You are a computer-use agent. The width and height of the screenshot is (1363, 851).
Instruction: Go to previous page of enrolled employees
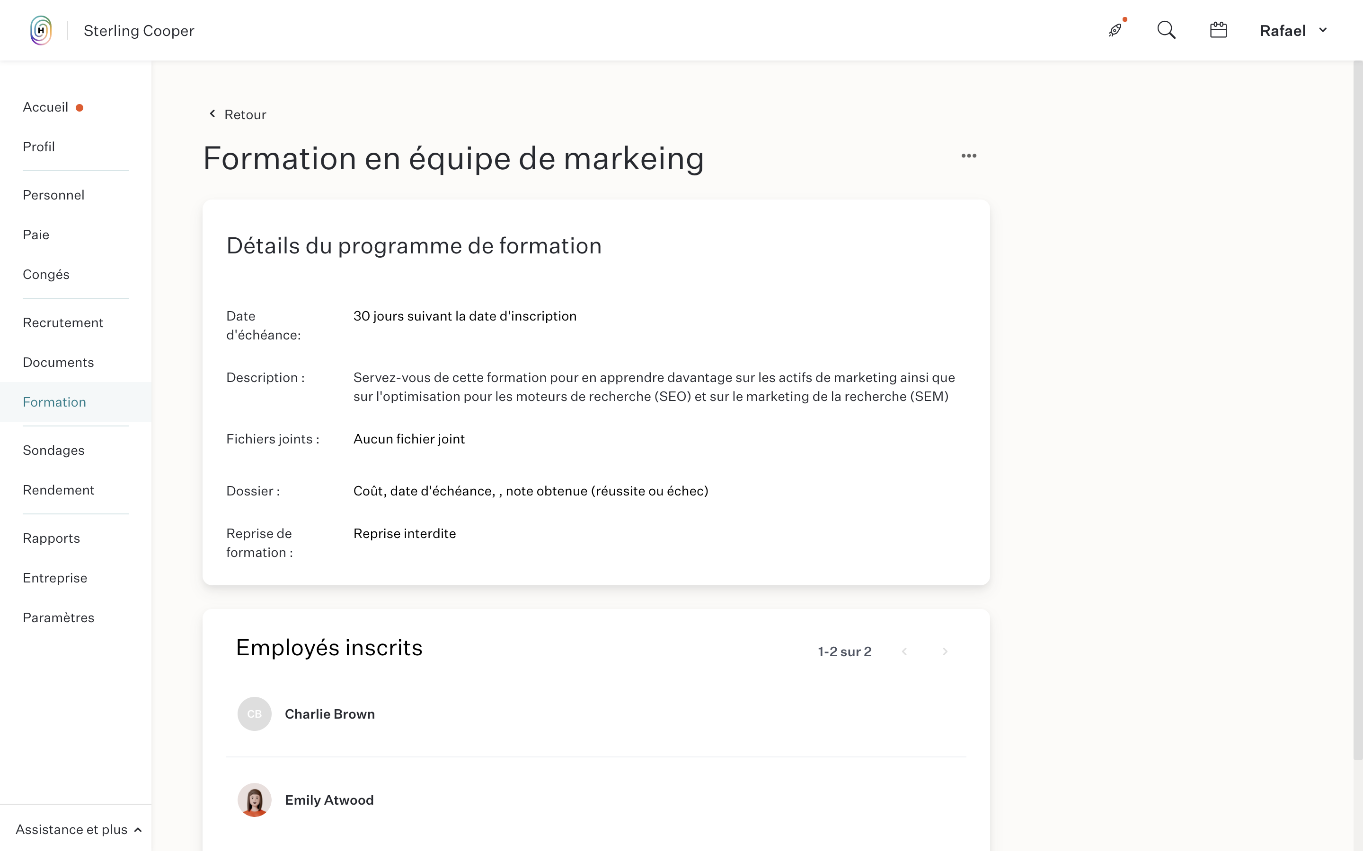click(x=904, y=651)
